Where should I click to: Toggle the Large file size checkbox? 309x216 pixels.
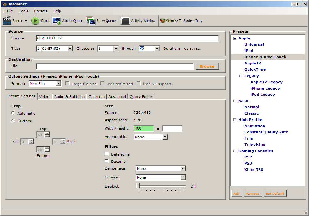(x=68, y=84)
